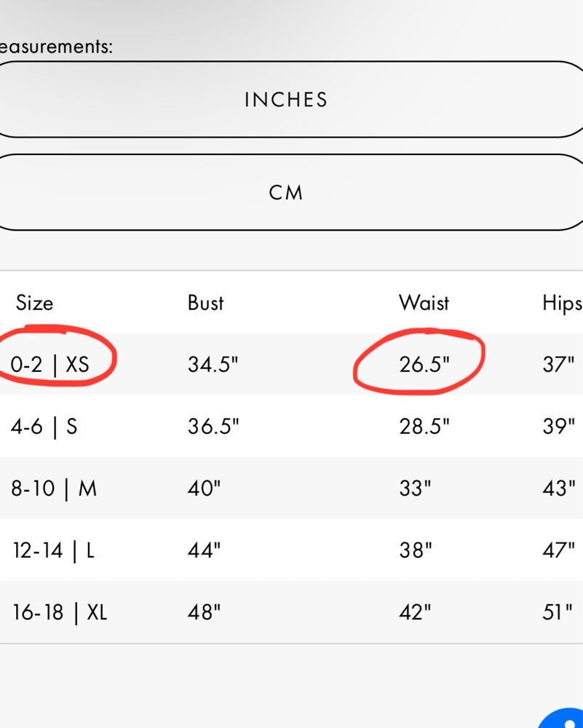Click the 28.5" waist measurement
The image size is (583, 728).
[424, 426]
